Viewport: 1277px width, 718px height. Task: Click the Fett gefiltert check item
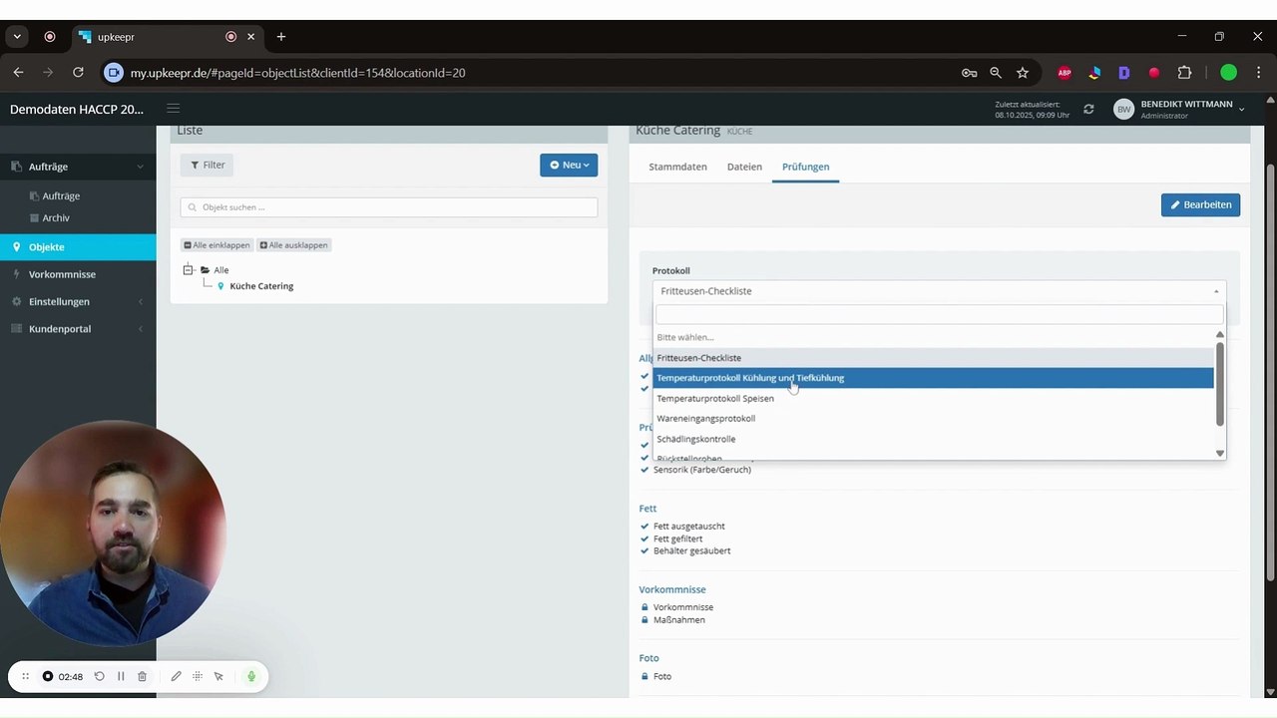pyautogui.click(x=670, y=538)
